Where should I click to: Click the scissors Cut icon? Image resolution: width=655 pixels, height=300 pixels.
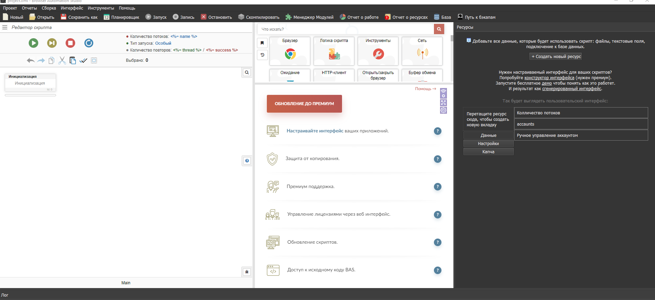tap(62, 60)
